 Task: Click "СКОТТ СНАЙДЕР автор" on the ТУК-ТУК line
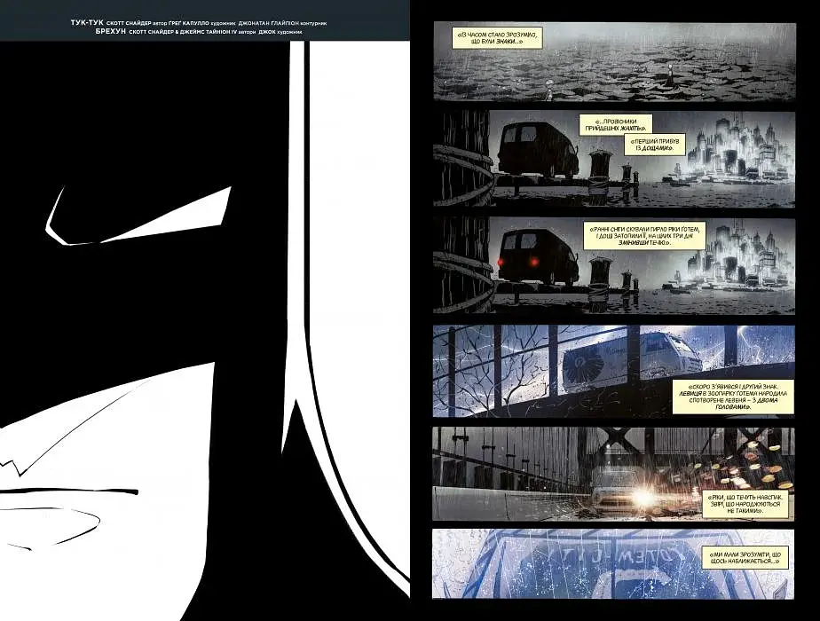pos(136,24)
